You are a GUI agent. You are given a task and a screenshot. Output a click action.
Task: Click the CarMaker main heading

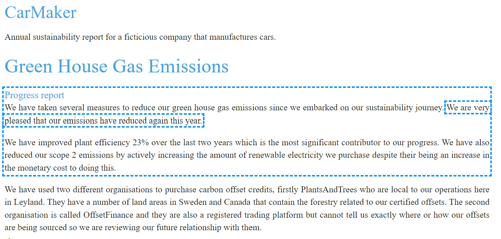(41, 13)
